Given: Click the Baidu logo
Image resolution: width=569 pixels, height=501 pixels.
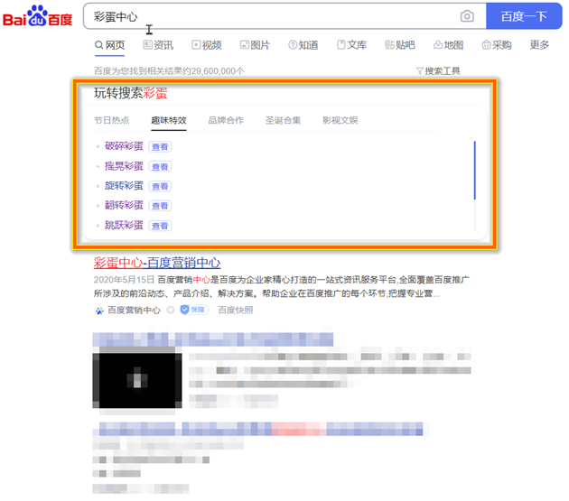Looking at the screenshot, I should pyautogui.click(x=37, y=16).
